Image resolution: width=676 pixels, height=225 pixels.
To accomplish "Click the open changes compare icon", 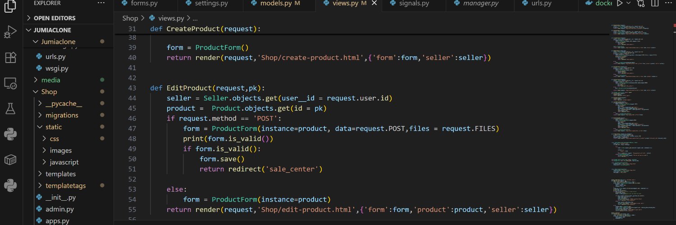I will (x=641, y=4).
